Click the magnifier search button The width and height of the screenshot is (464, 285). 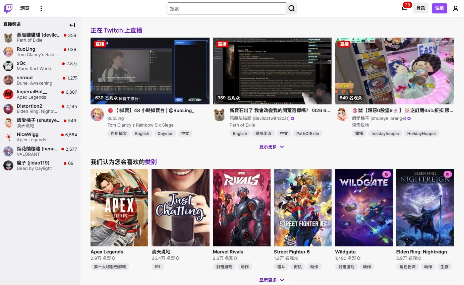click(292, 8)
